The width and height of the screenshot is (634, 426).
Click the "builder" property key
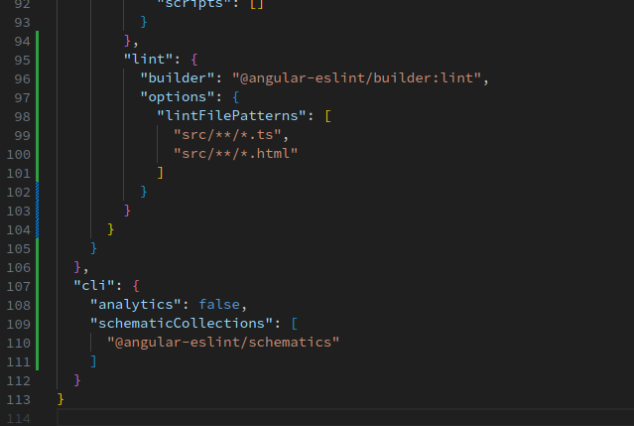click(179, 77)
